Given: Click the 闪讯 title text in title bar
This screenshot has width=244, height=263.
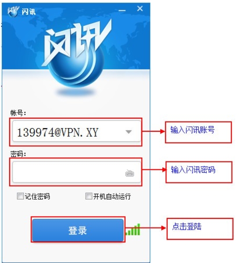Looking at the screenshot, I should tap(29, 12).
